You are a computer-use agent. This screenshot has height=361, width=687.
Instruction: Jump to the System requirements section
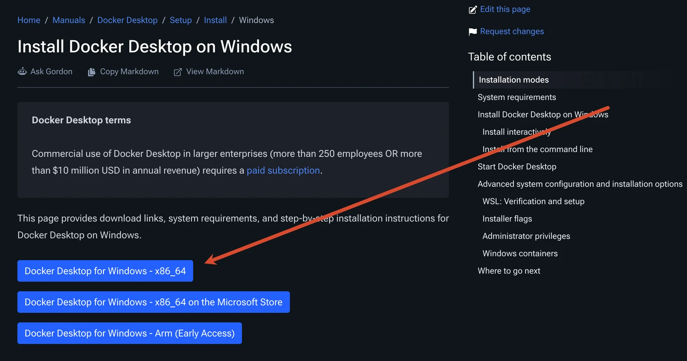(517, 97)
